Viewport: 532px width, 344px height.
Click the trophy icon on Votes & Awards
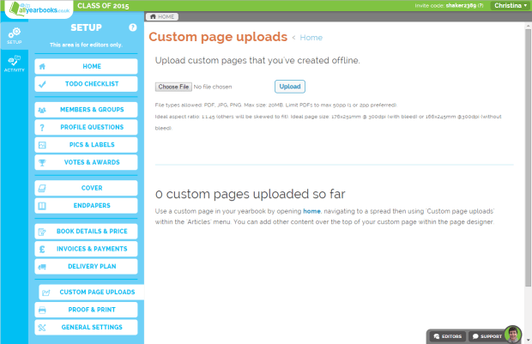42,163
